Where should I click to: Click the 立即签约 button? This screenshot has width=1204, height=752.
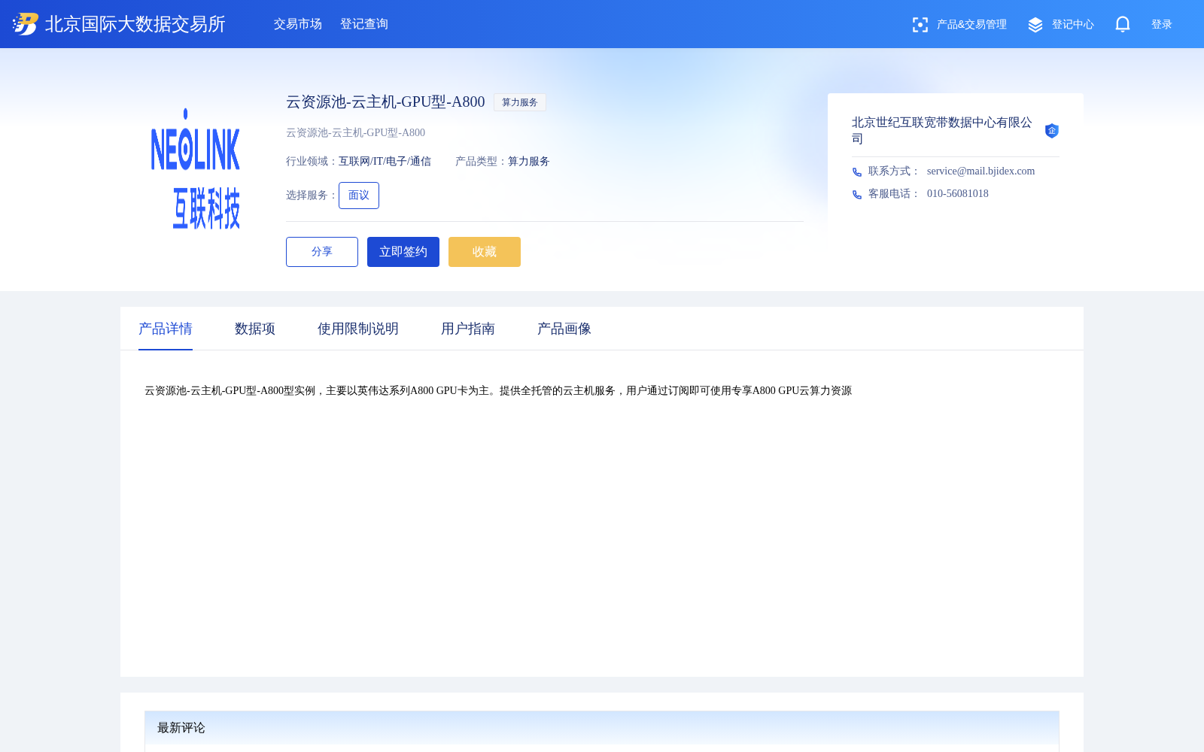403,252
